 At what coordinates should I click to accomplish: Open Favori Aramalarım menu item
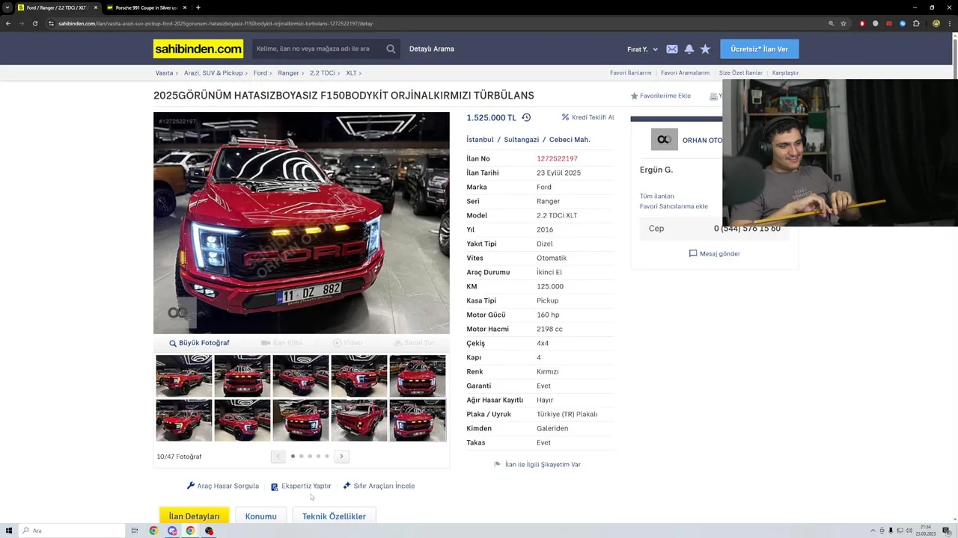click(x=685, y=72)
